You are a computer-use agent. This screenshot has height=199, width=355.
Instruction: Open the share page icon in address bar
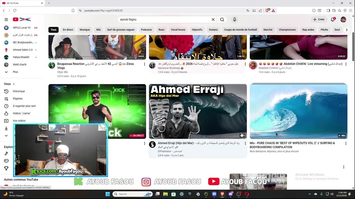(x=260, y=11)
